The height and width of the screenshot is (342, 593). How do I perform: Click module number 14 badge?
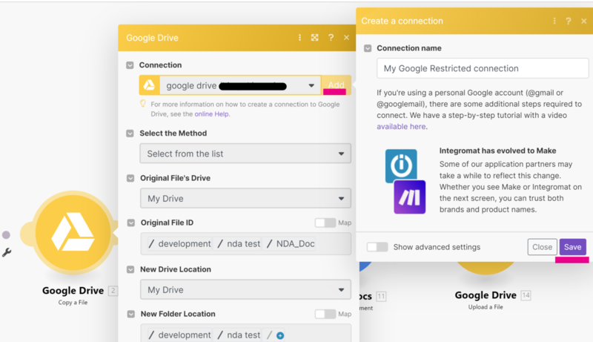pyautogui.click(x=526, y=295)
